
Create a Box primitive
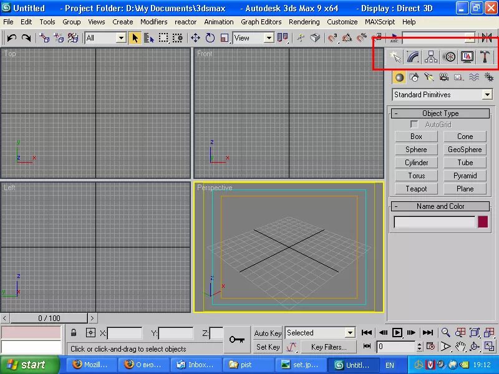416,137
